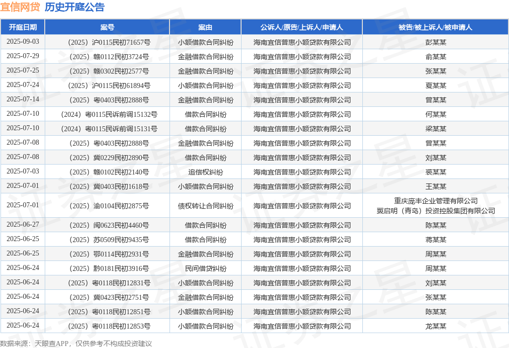The height and width of the screenshot is (348, 509).
Task: Click the 数据来源 天眼查APP footer note
Action: tap(76, 344)
